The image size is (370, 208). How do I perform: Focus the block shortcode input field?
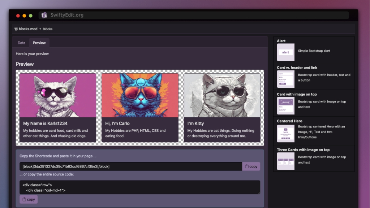click(x=131, y=166)
